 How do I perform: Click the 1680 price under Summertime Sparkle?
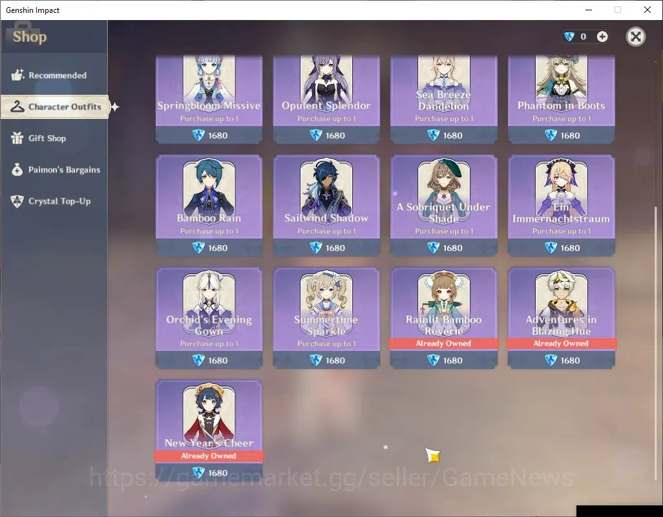[x=335, y=360]
